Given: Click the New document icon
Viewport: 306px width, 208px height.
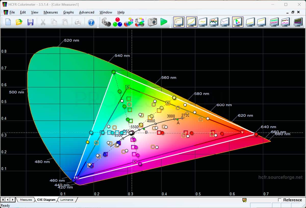Looking at the screenshot, I should coord(8,22).
